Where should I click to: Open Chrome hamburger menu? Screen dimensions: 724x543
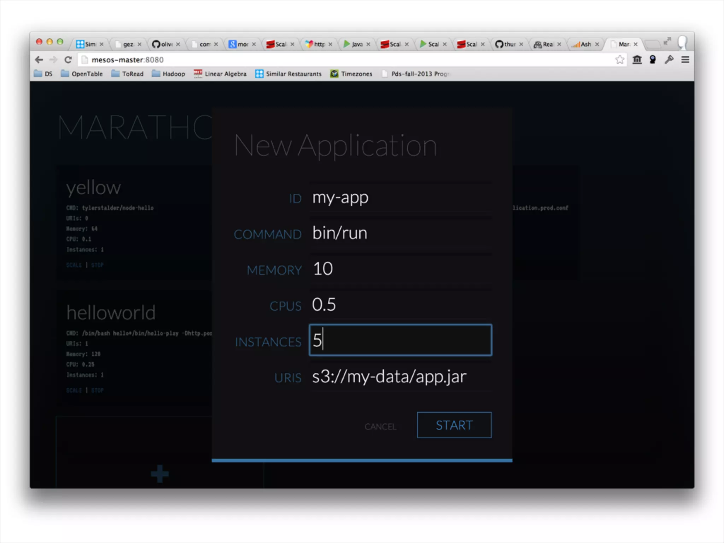(685, 60)
